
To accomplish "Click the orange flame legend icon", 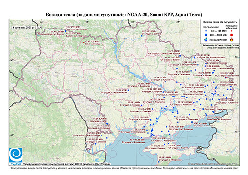I will click(x=232, y=39).
